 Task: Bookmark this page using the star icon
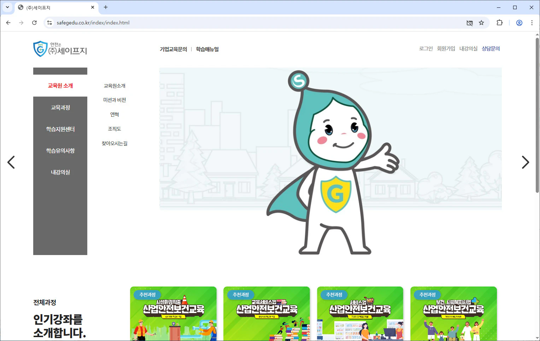(481, 23)
